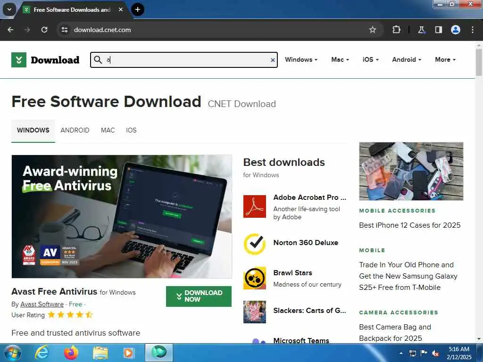Open the Brawl Stars skull icon
This screenshot has height=362, width=483.
pos(254,278)
